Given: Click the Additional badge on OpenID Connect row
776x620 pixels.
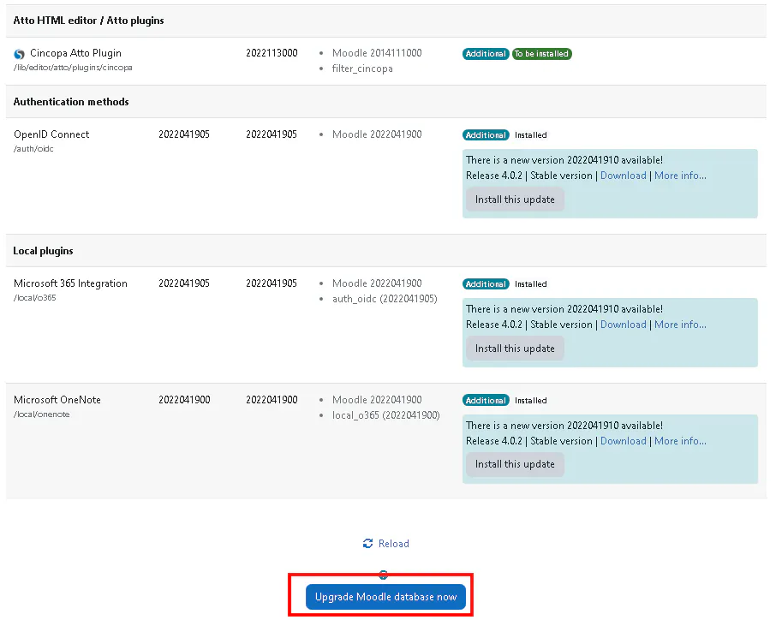Looking at the screenshot, I should click(486, 135).
